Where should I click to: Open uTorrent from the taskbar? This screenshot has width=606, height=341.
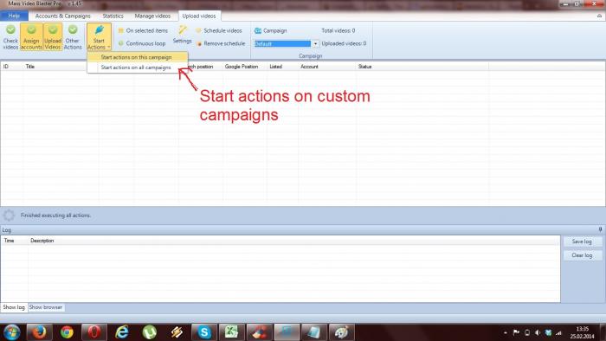pos(149,332)
